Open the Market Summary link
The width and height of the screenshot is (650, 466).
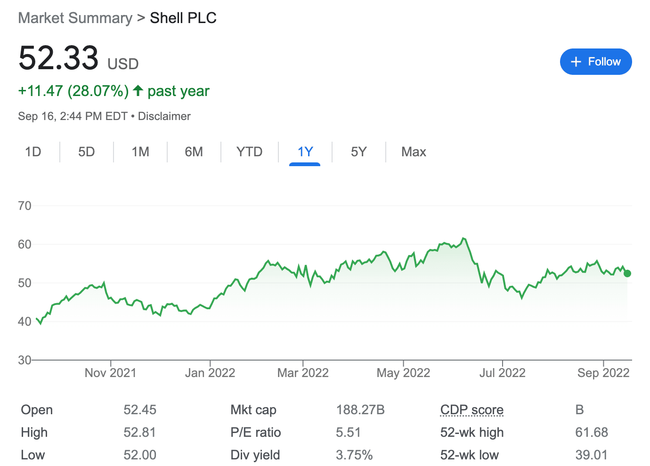pyautogui.click(x=75, y=18)
